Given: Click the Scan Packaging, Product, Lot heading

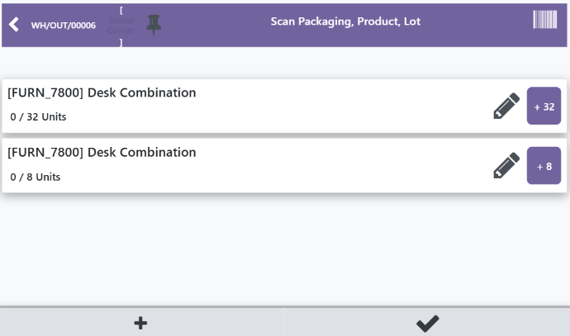Looking at the screenshot, I should pos(345,21).
